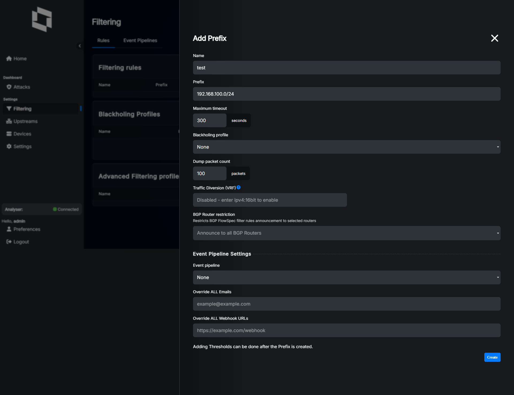Close the Add Prefix panel
514x395 pixels.
click(494, 38)
